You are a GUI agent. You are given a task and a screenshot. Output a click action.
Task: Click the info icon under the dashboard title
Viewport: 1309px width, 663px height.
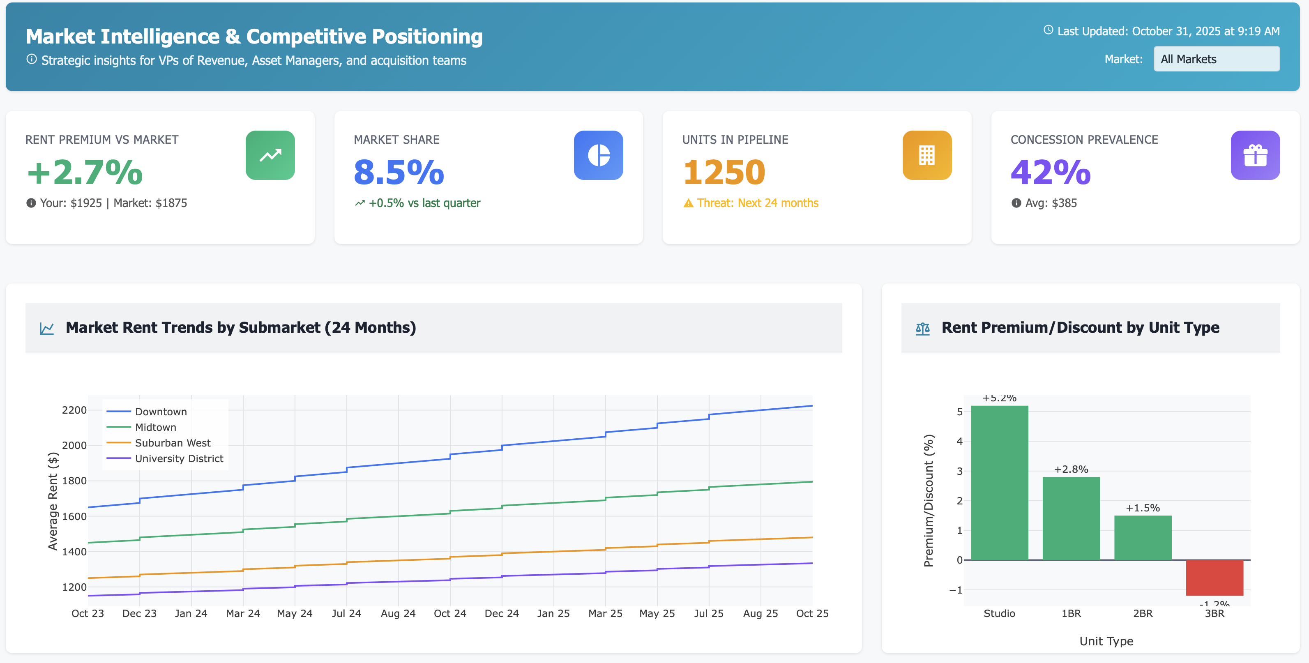point(32,60)
